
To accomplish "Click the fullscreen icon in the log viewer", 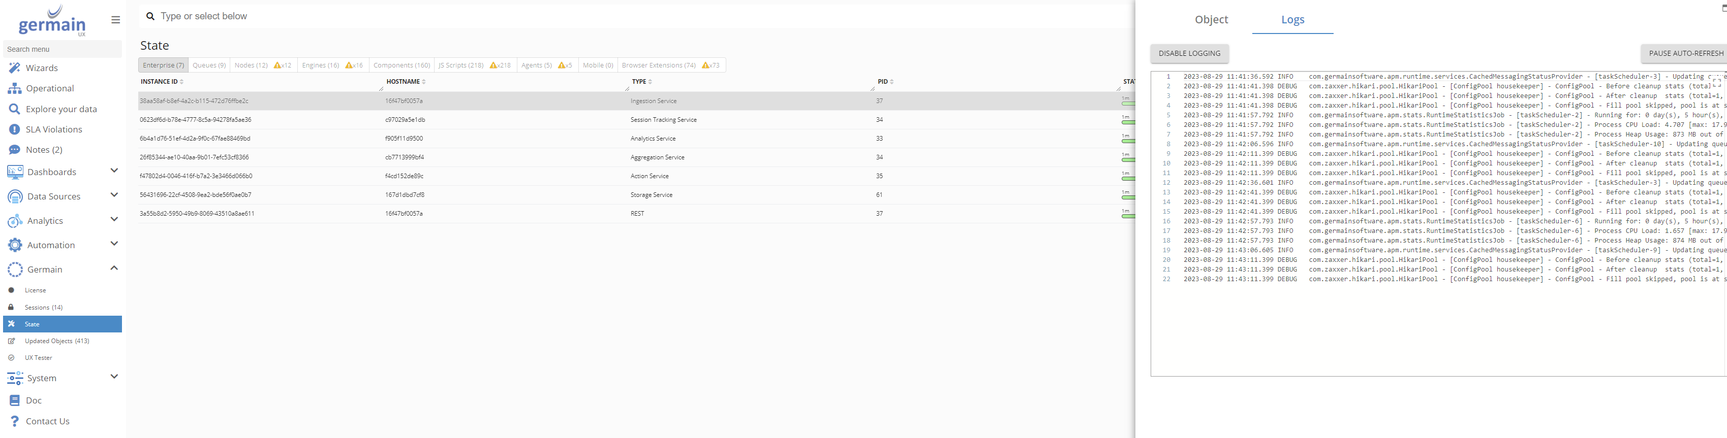I will [x=1716, y=82].
